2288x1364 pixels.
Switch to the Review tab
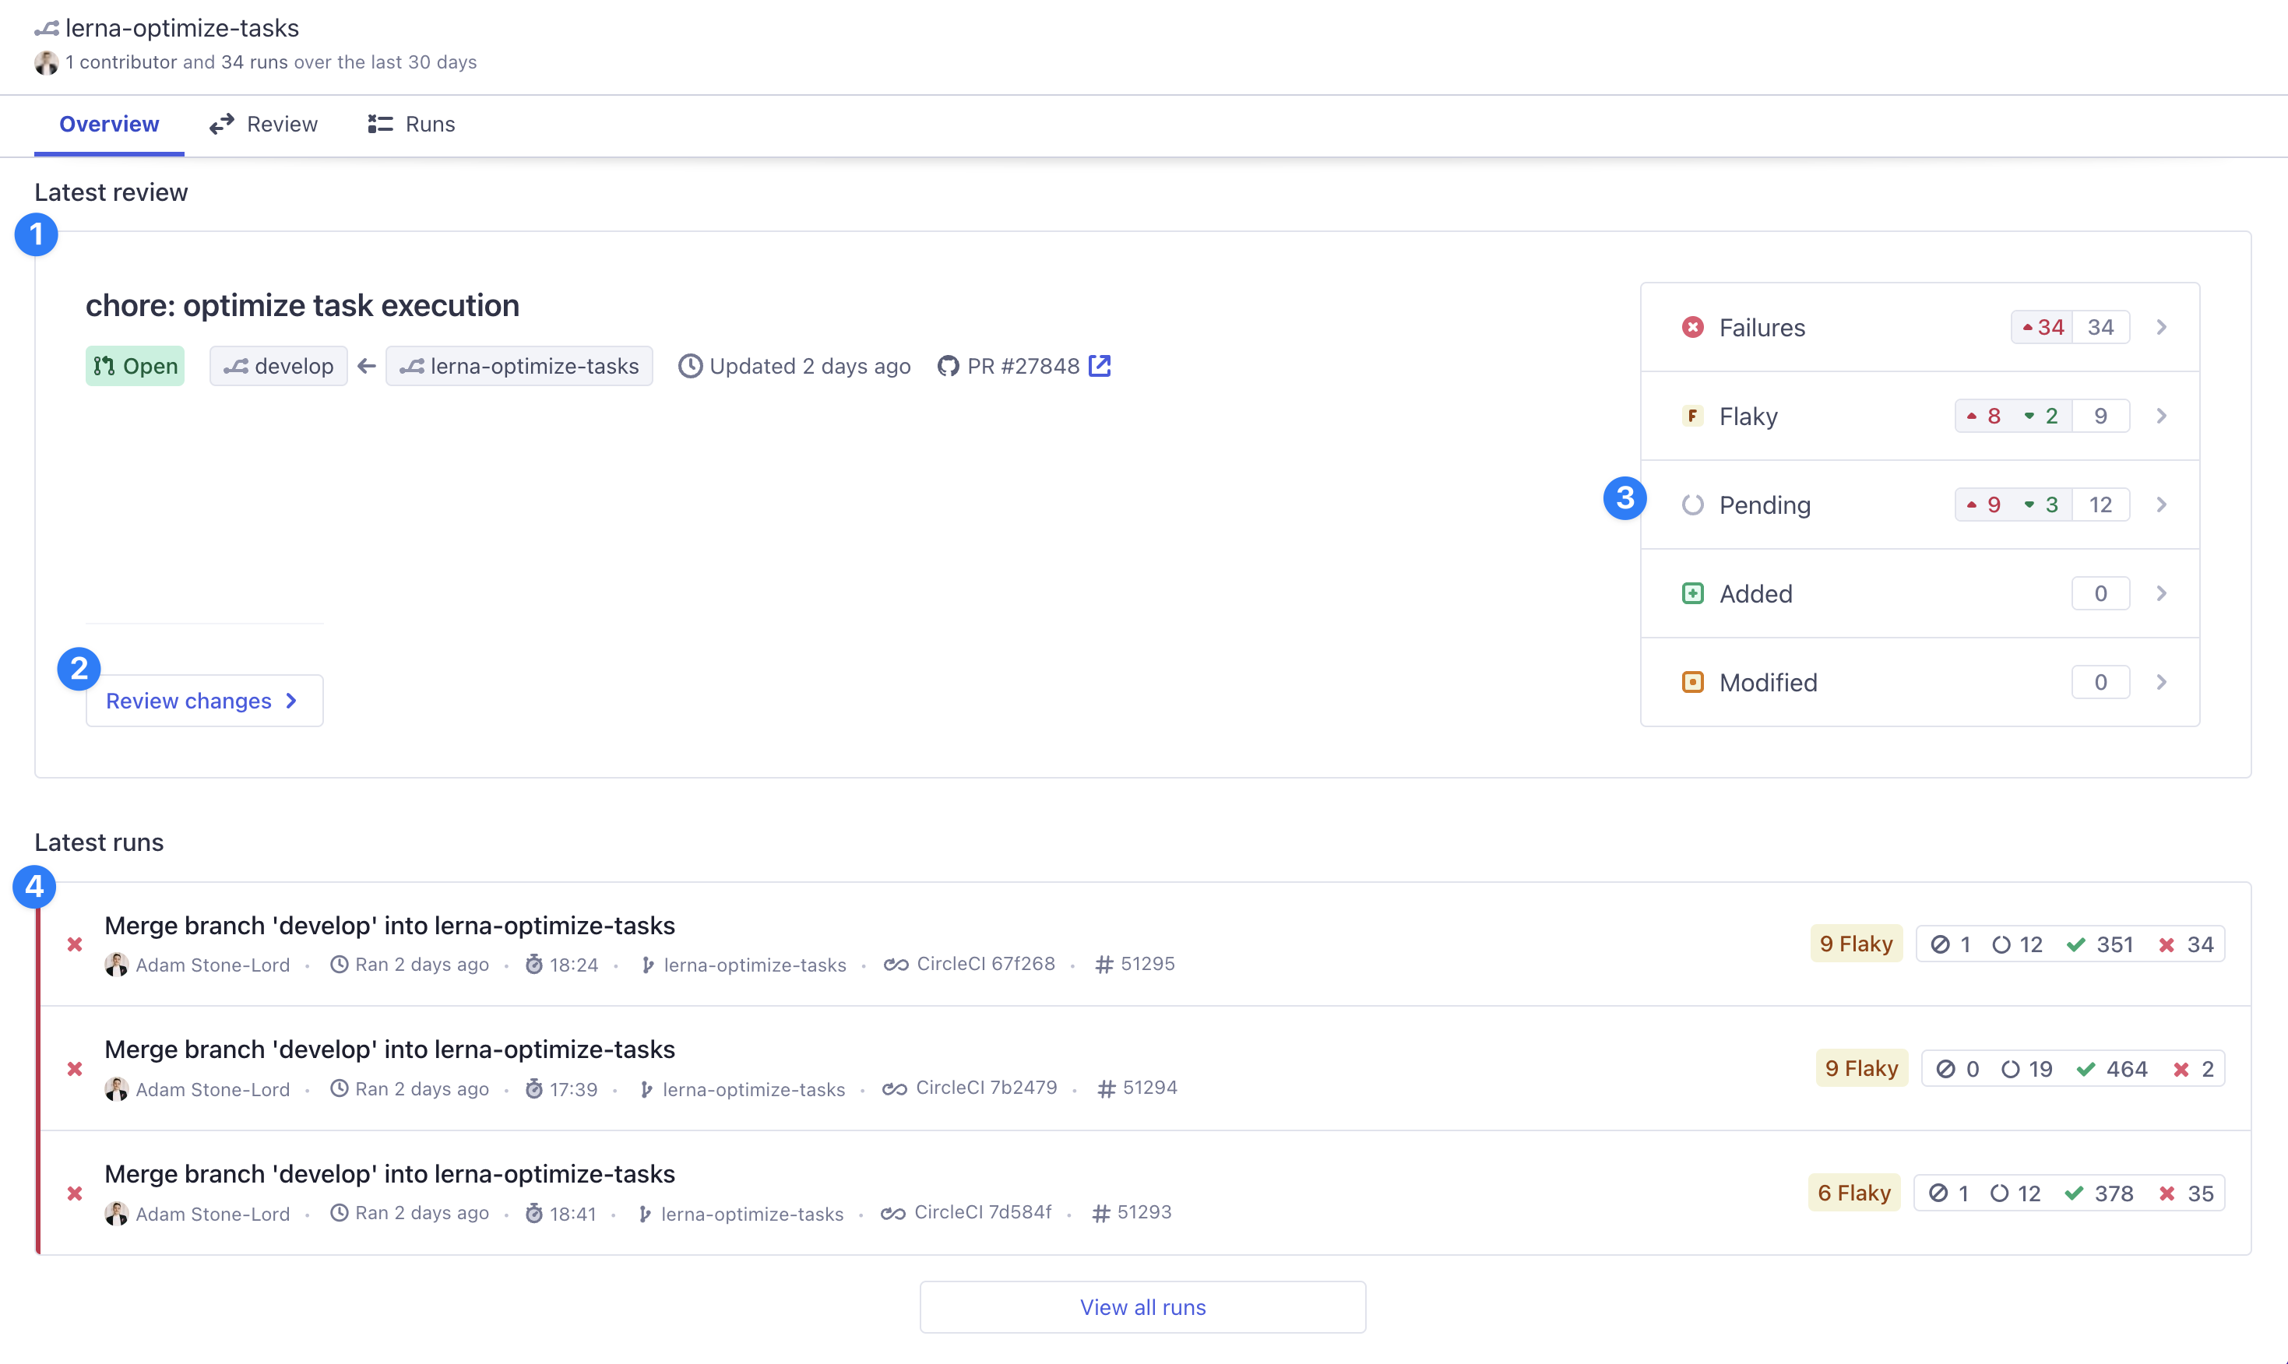(x=264, y=124)
